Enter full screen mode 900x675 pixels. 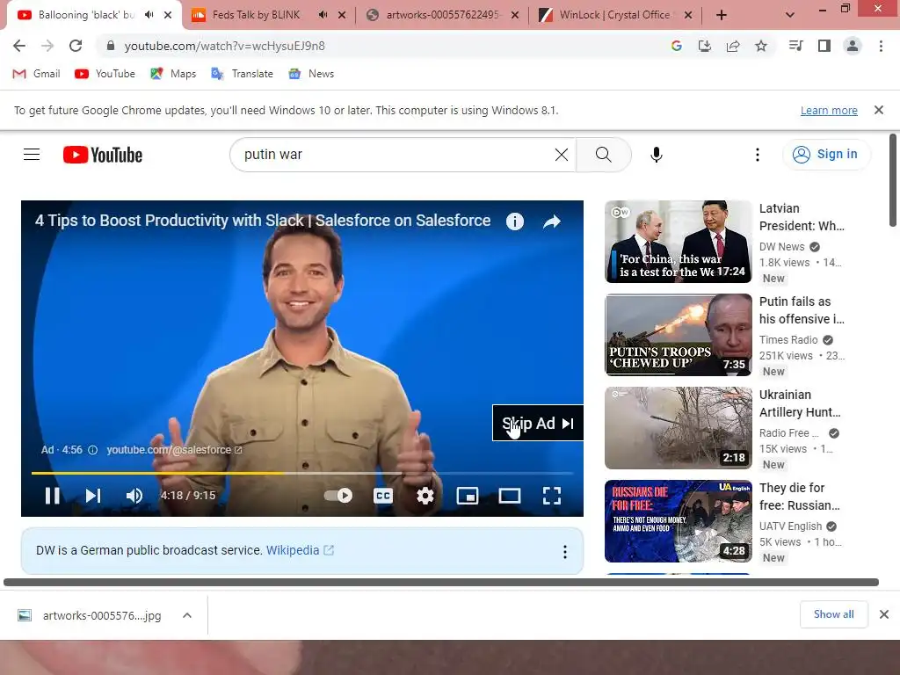552,496
